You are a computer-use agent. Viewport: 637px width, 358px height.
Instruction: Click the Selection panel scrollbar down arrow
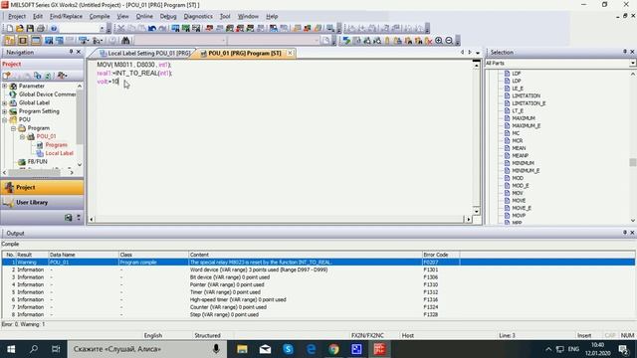(633, 221)
